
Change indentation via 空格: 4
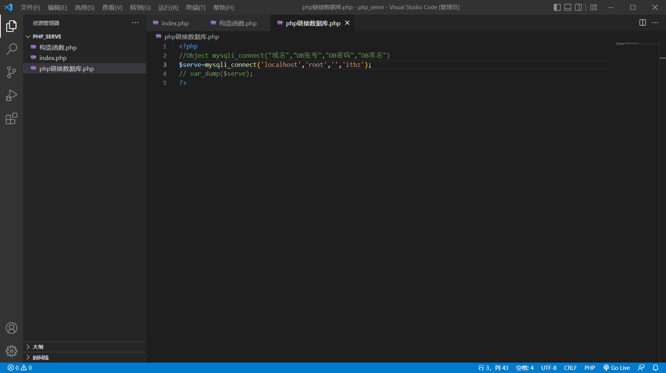pyautogui.click(x=525, y=368)
